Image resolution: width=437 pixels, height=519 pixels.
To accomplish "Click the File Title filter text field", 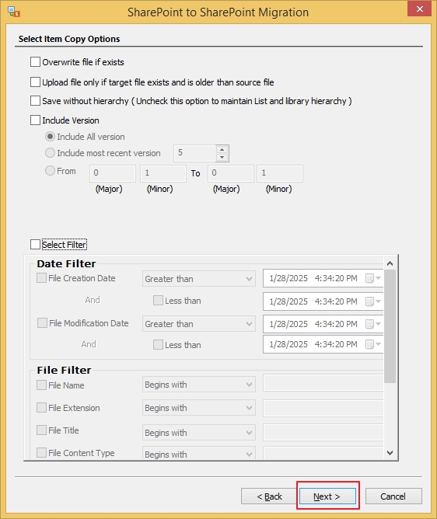I will click(323, 433).
